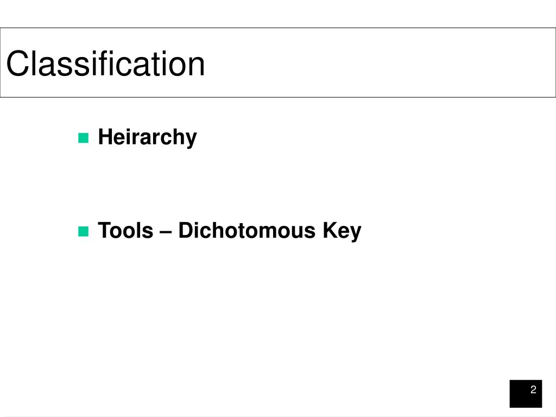Click the letter T starting Tools
Screen dimensions: 556x417
point(104,230)
